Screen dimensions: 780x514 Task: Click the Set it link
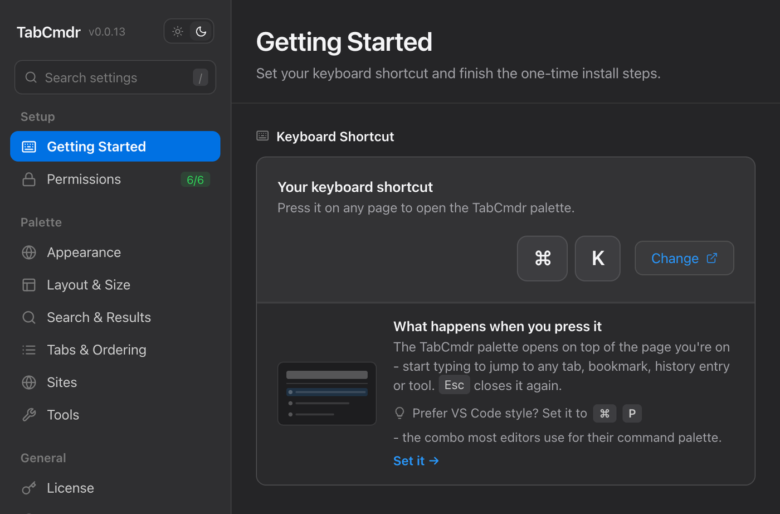coord(416,461)
